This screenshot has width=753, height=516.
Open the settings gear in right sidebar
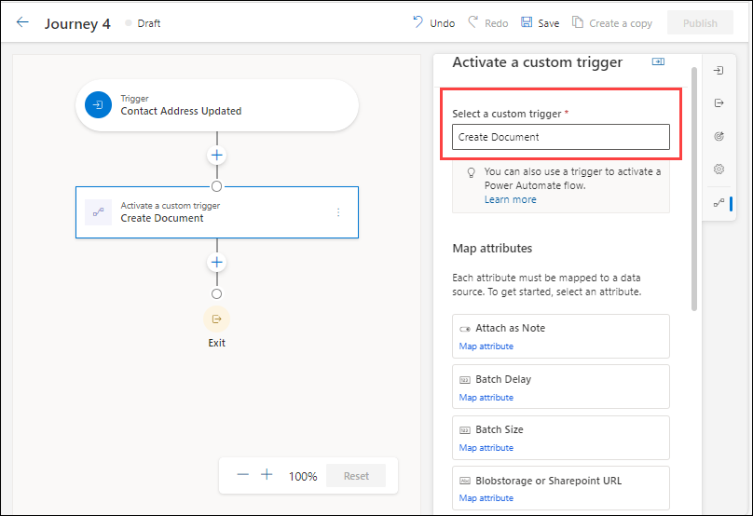719,170
